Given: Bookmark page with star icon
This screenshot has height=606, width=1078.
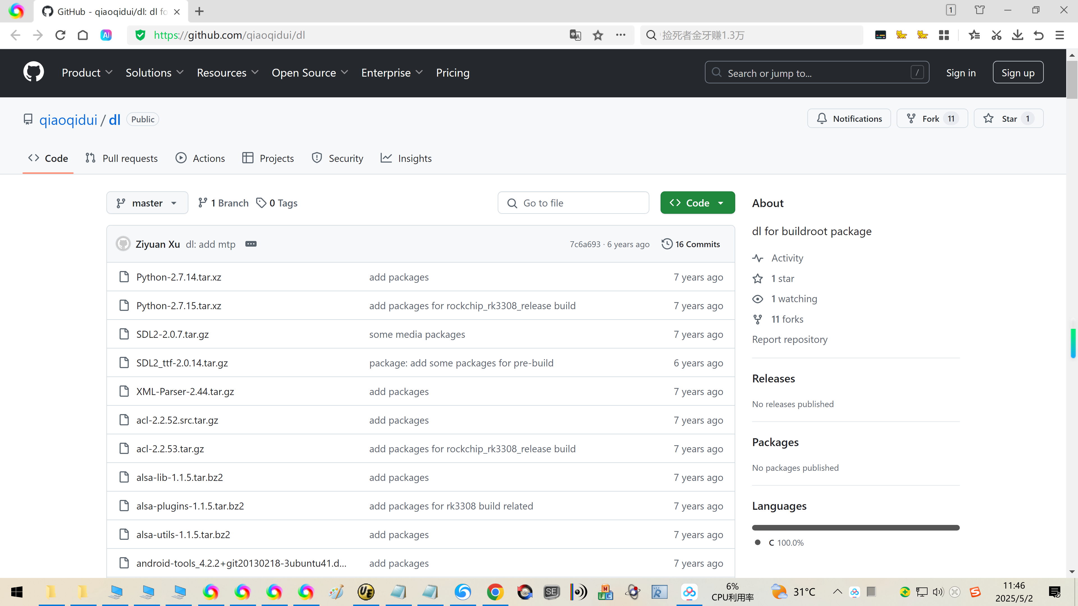Looking at the screenshot, I should pyautogui.click(x=598, y=35).
